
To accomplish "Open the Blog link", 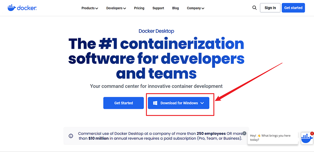I will (x=175, y=8).
